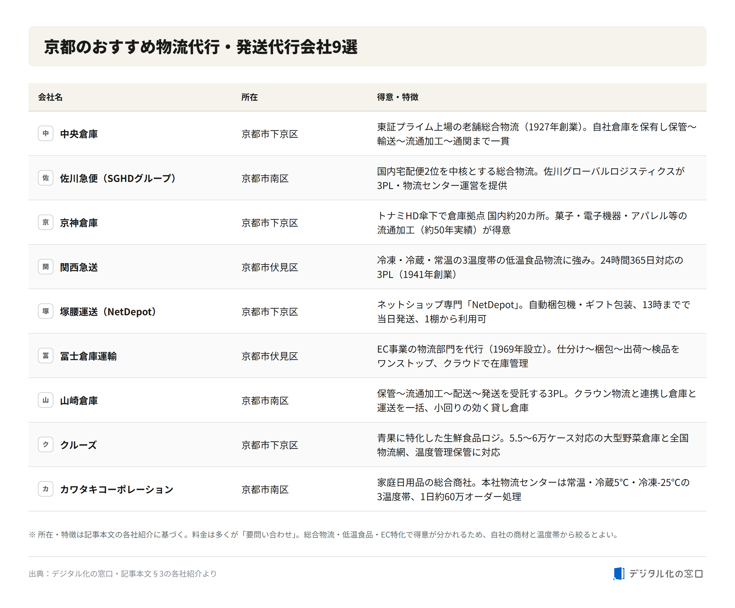Click the カ badge icon beside カワタキコーポレーション

pos(46,489)
